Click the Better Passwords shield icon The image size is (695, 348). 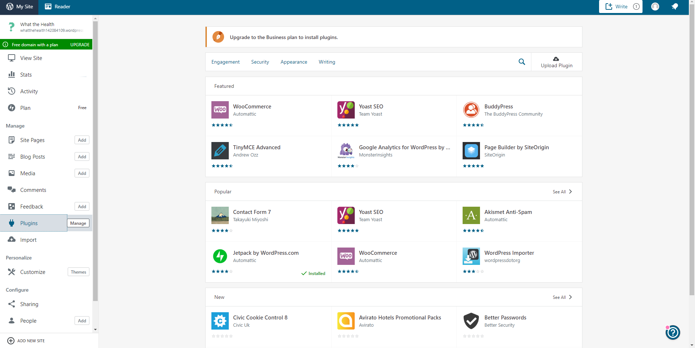471,321
